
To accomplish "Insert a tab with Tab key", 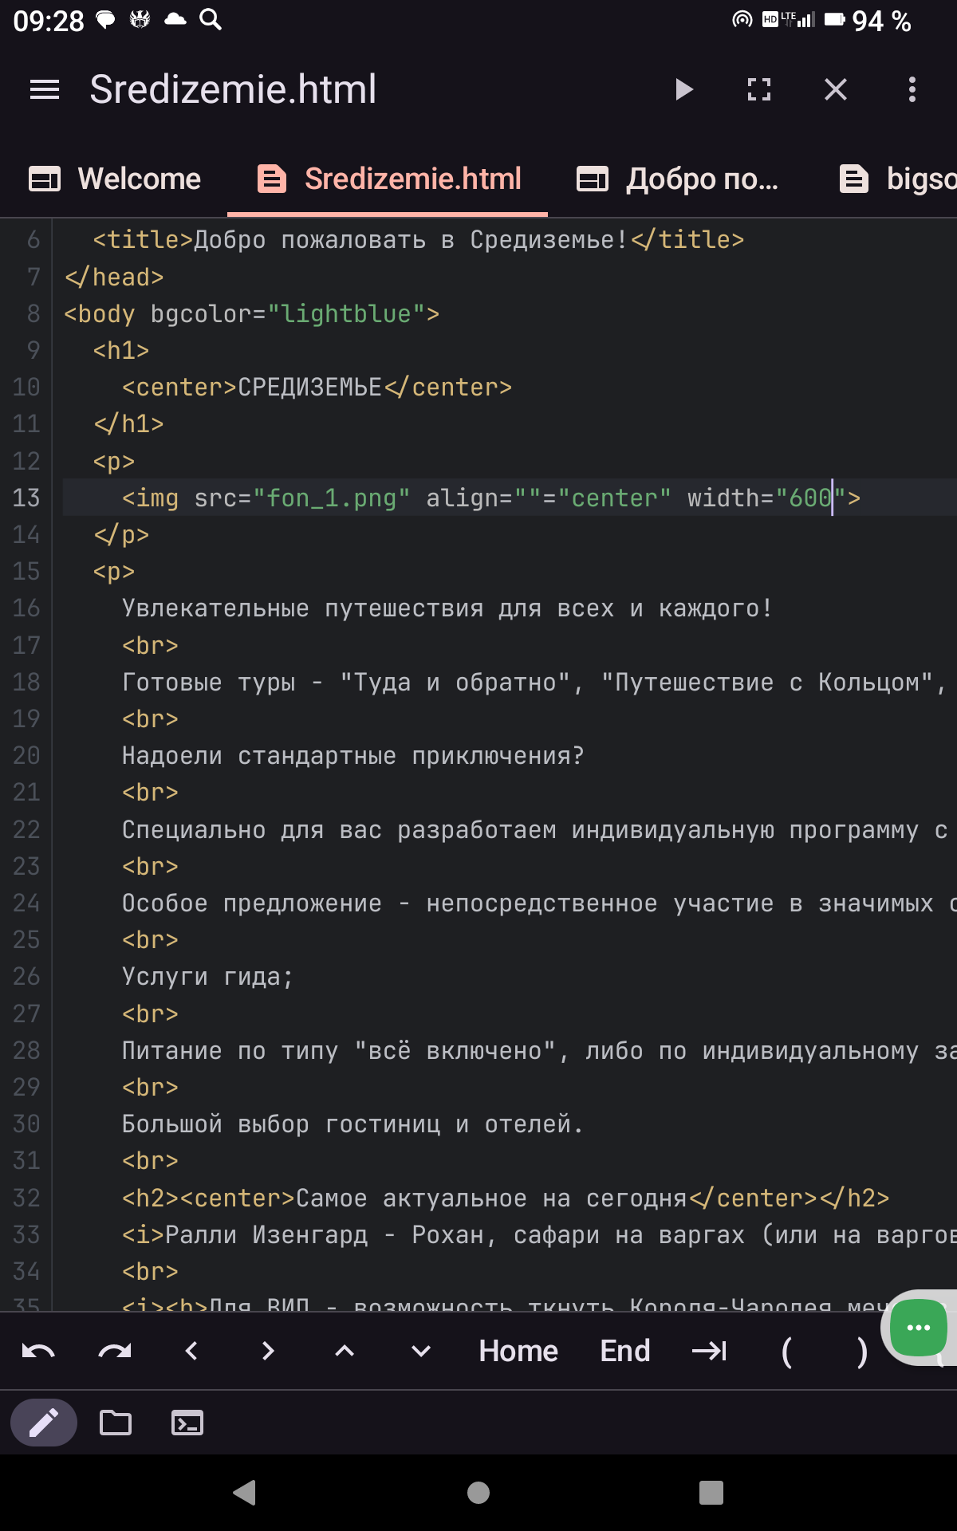I will coord(709,1351).
